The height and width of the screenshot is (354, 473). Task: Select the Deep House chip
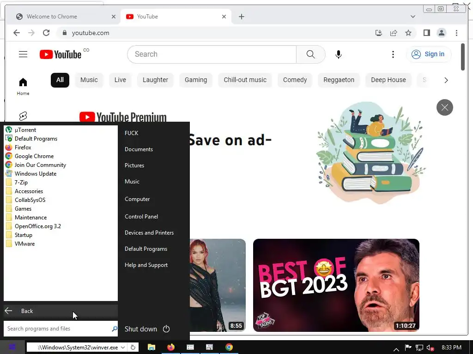tap(388, 80)
